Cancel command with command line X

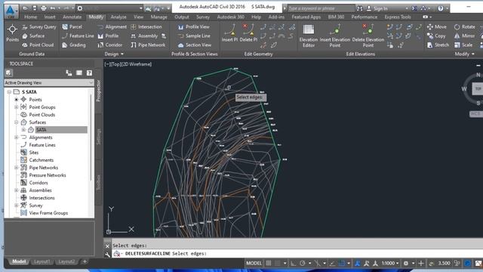pos(107,246)
